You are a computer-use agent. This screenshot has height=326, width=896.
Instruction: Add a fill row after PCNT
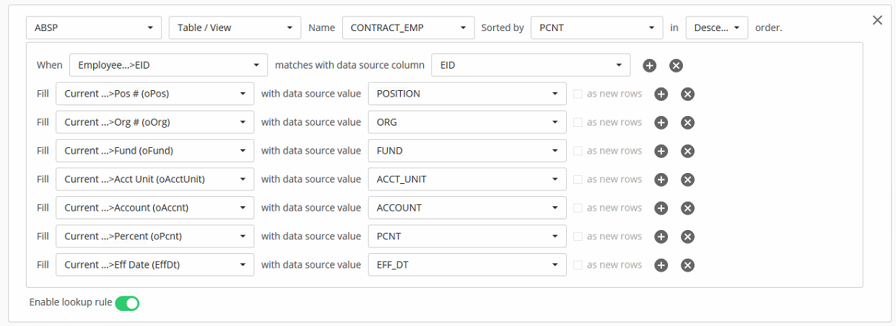pos(661,237)
